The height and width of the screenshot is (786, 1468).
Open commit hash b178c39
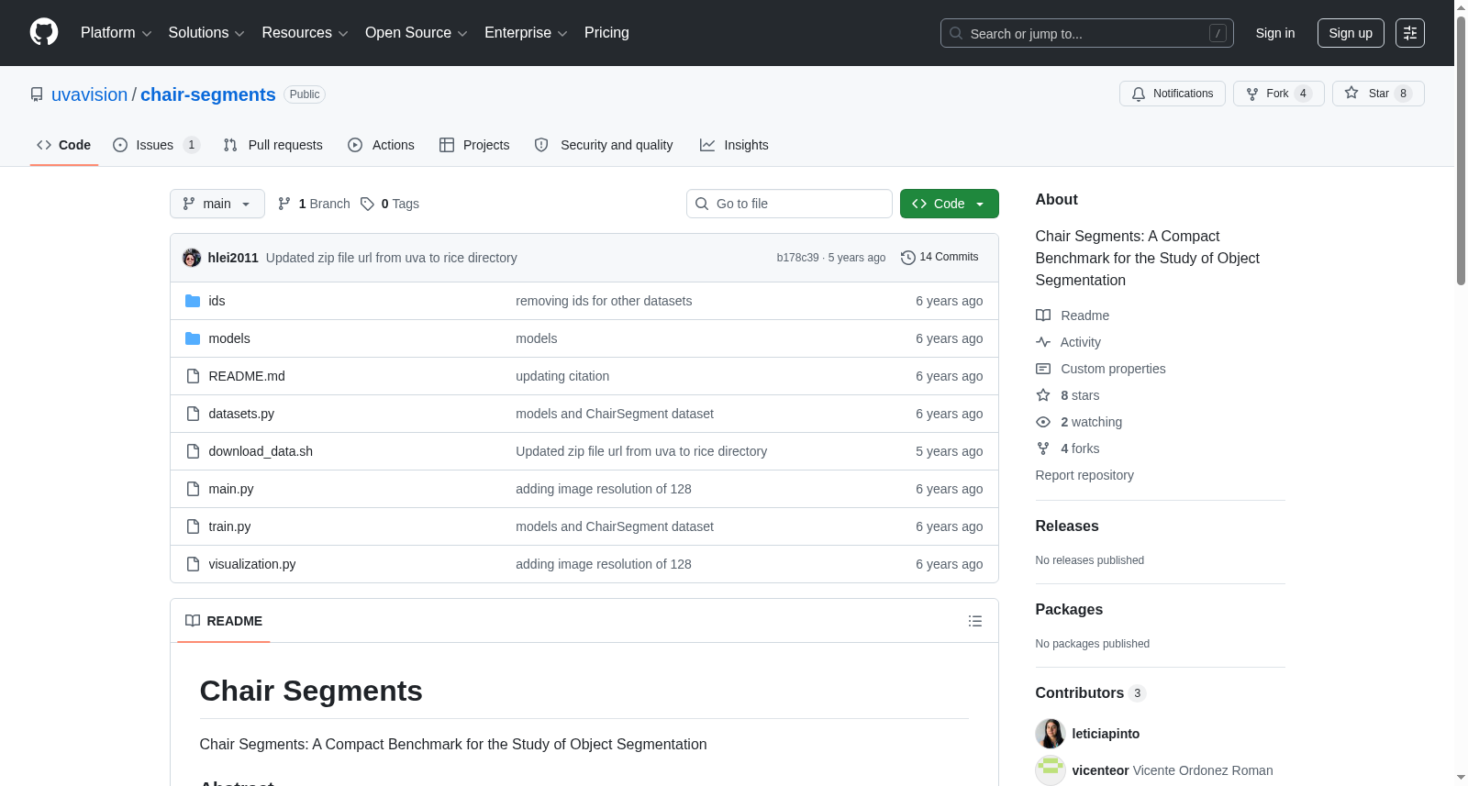tap(797, 258)
